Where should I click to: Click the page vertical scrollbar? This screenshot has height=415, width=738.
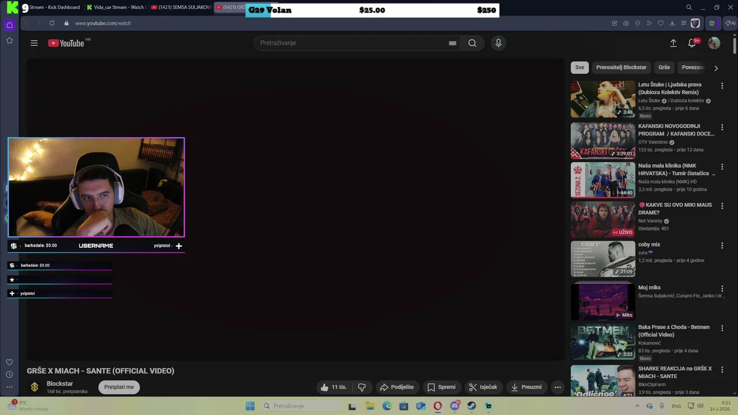coord(735,46)
